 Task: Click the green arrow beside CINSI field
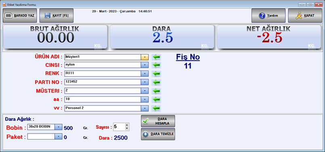(x=156, y=65)
